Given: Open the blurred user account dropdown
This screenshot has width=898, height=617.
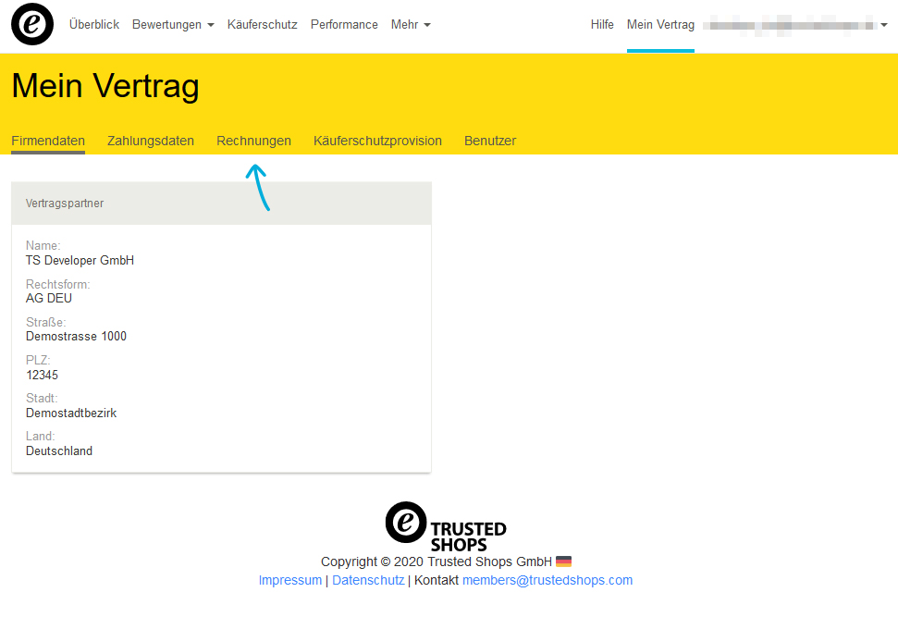Looking at the screenshot, I should pyautogui.click(x=795, y=25).
